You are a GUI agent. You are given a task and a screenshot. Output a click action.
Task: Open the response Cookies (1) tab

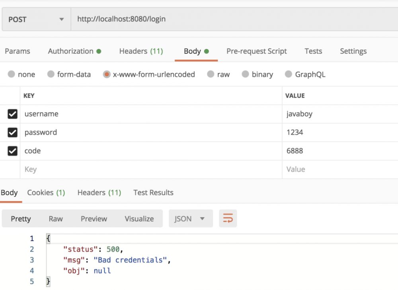46,193
